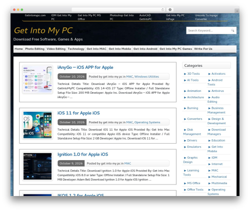Screen dimensions: 250x211
Task: Open Audio Editing category
Action: tap(213, 99)
